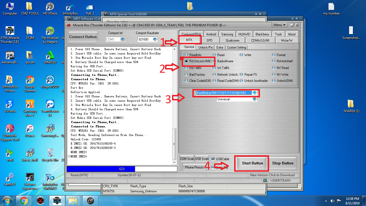Image resolution: width=366 pixels, height=206 pixels.
Task: Open Phone Pinouts
Action: click(195, 167)
